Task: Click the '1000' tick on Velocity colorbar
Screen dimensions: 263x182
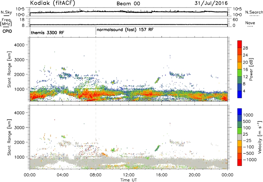Action: tap(248, 115)
